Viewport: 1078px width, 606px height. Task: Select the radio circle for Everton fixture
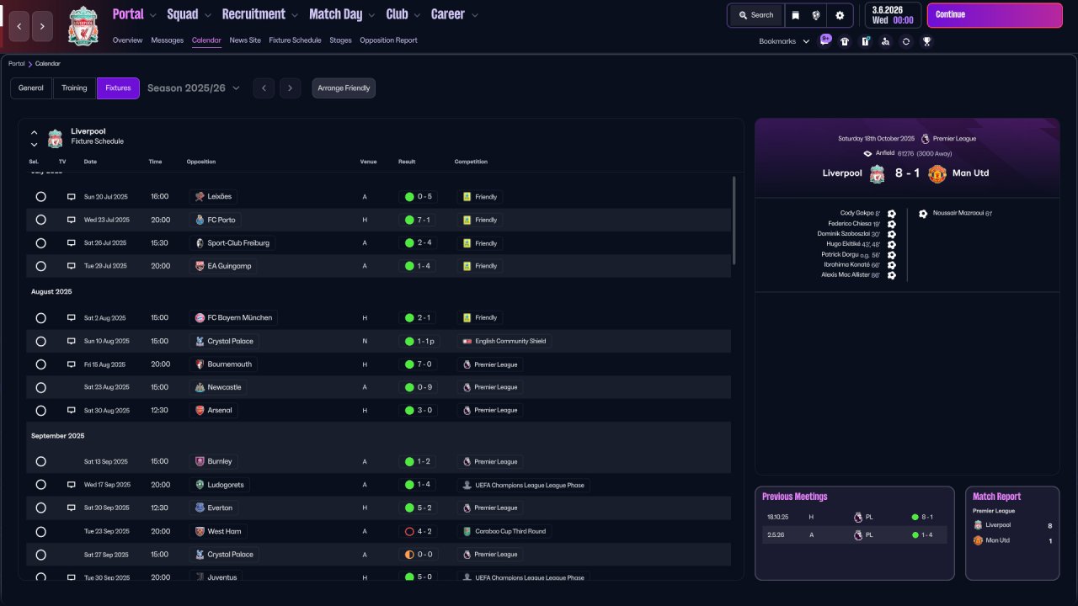click(x=40, y=508)
